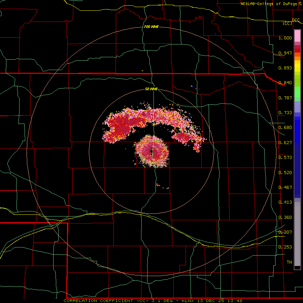This screenshot has height=303, width=303.
Task: Click the 50 NMI range ring label
Action: (151, 89)
